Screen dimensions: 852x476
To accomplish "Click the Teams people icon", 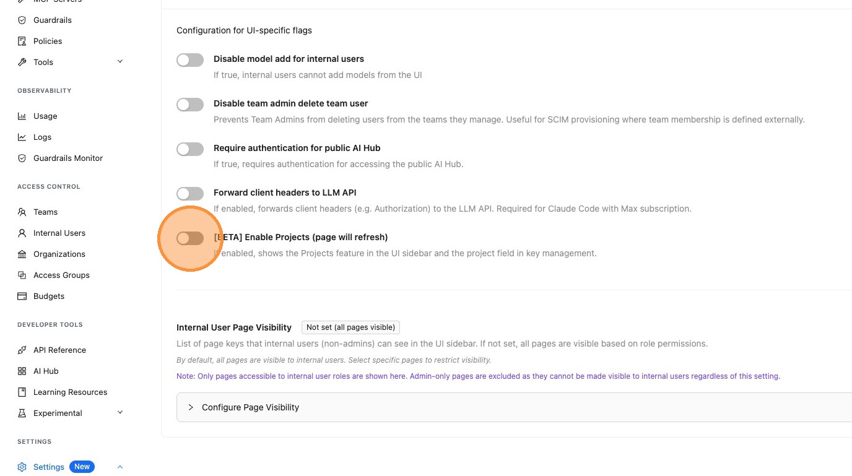I will click(x=22, y=212).
